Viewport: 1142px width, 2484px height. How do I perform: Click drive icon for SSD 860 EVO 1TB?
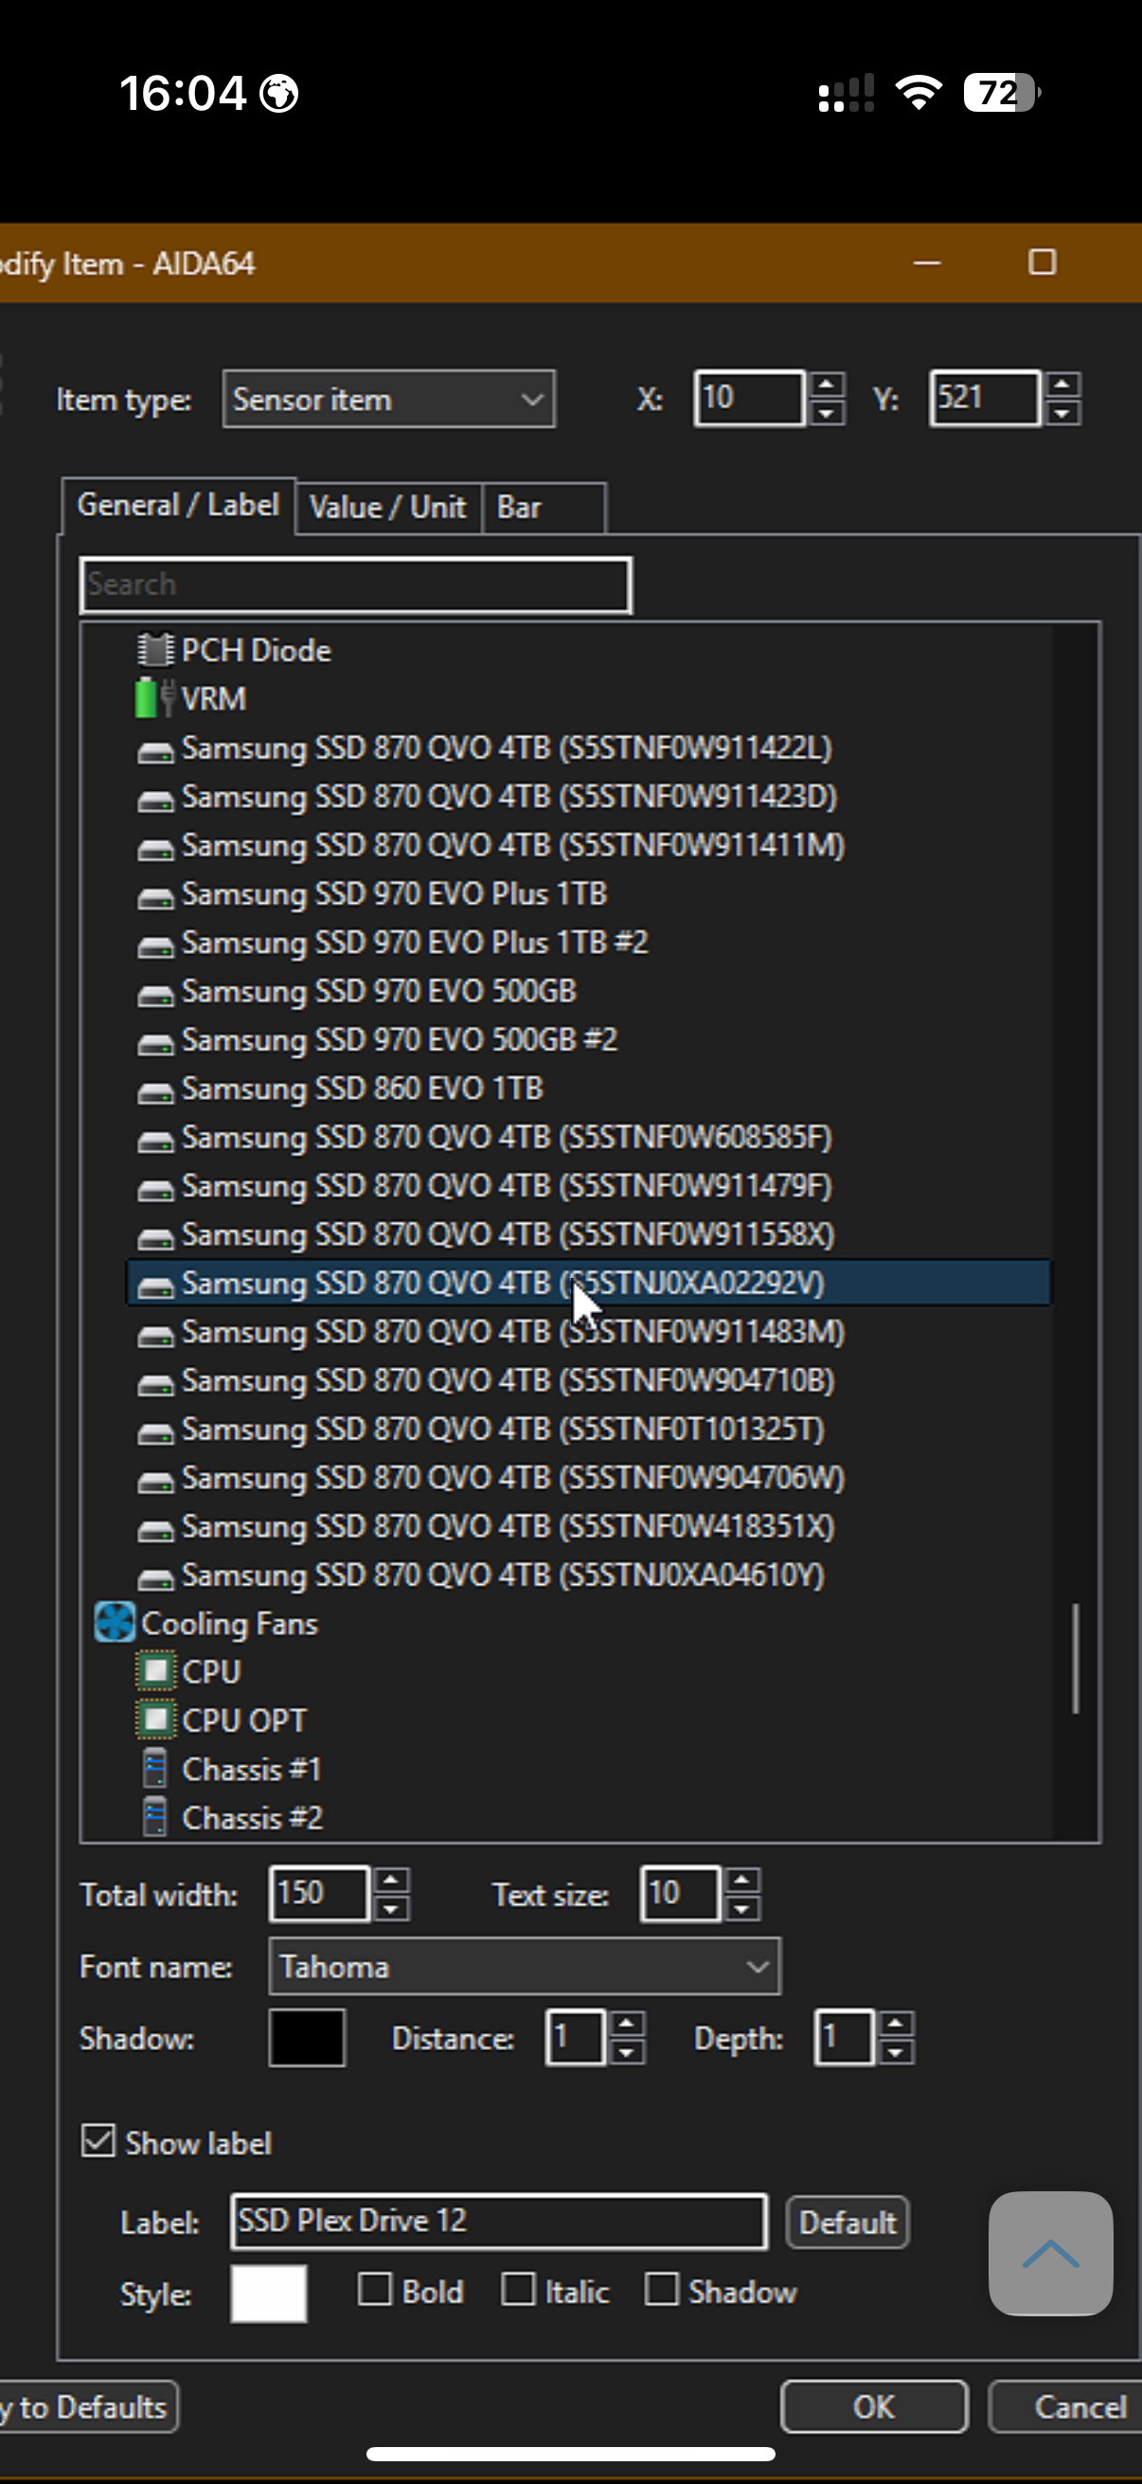coord(155,1091)
